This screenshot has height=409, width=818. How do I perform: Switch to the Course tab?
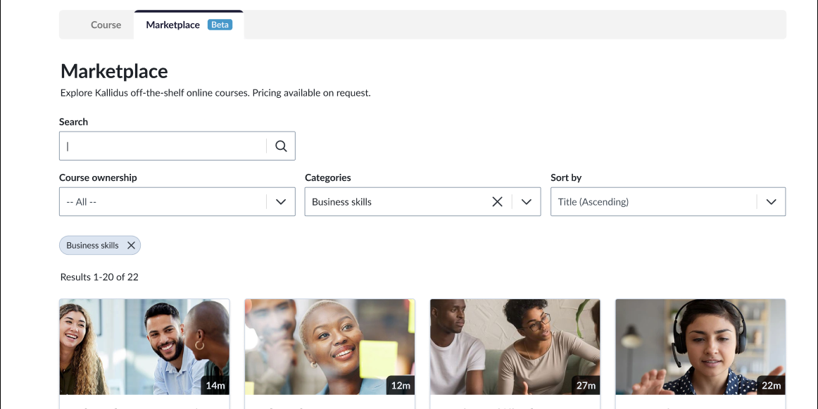point(106,25)
